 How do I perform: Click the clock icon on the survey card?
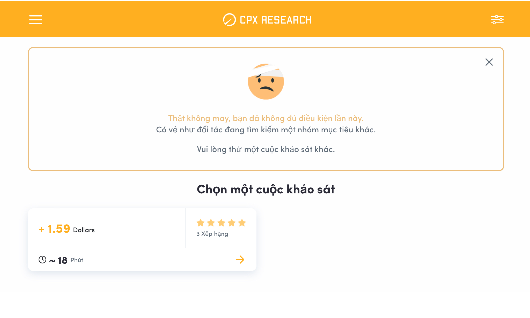point(42,260)
